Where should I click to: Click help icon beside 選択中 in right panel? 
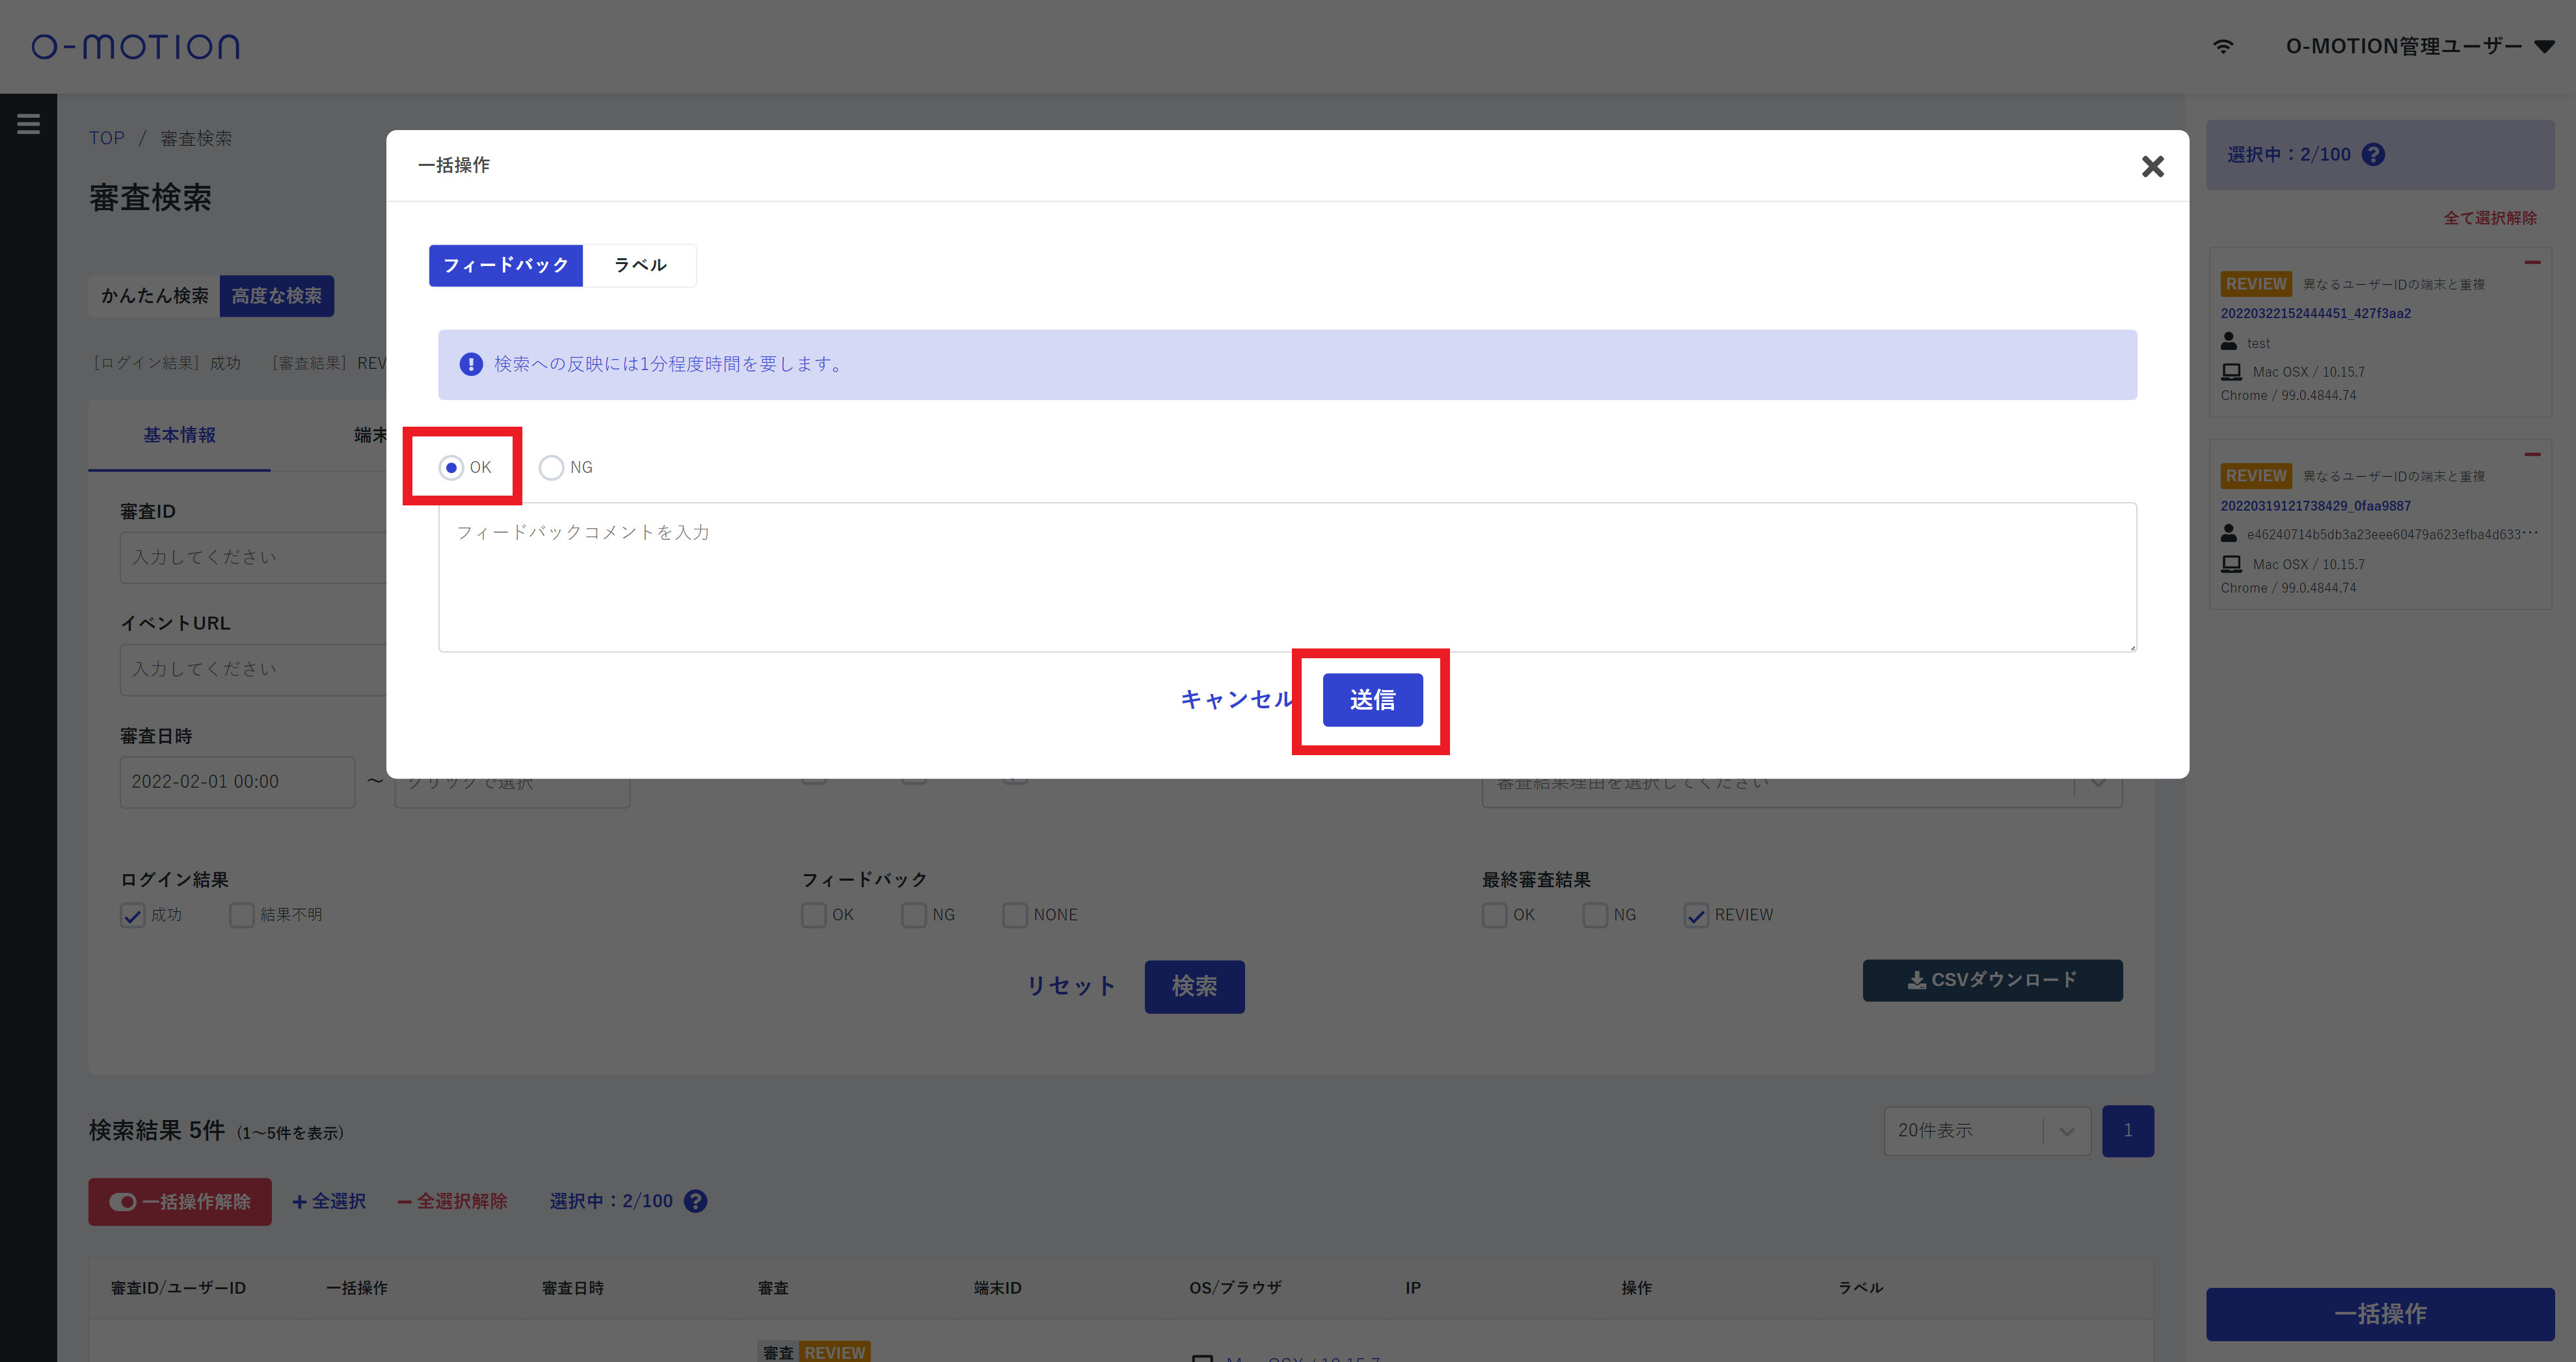(x=2373, y=155)
